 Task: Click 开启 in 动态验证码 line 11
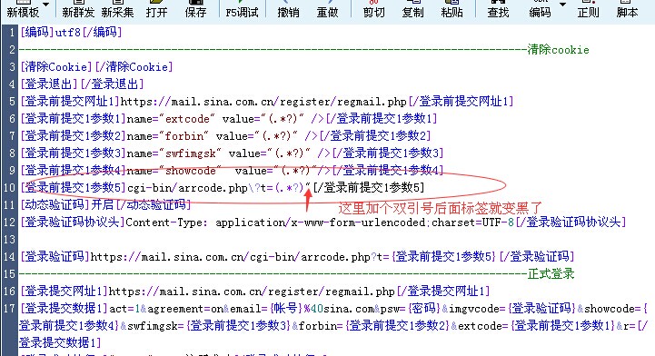coord(103,205)
